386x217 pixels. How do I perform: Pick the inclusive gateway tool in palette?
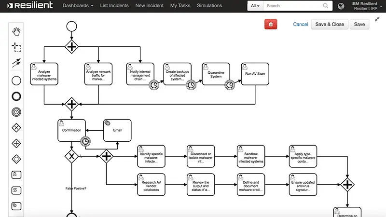pos(16,159)
